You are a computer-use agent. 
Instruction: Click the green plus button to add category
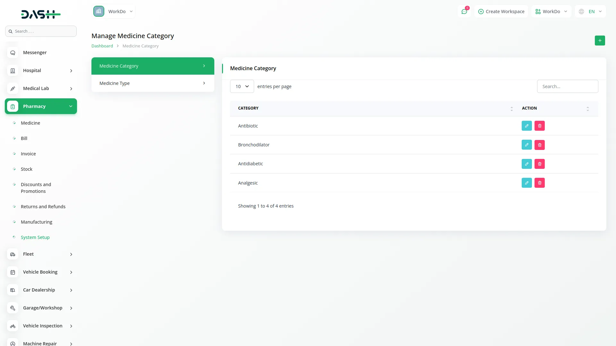pyautogui.click(x=600, y=41)
